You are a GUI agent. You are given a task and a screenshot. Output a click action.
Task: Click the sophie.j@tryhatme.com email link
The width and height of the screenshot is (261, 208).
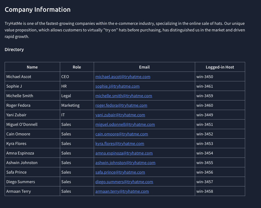tap(117, 86)
